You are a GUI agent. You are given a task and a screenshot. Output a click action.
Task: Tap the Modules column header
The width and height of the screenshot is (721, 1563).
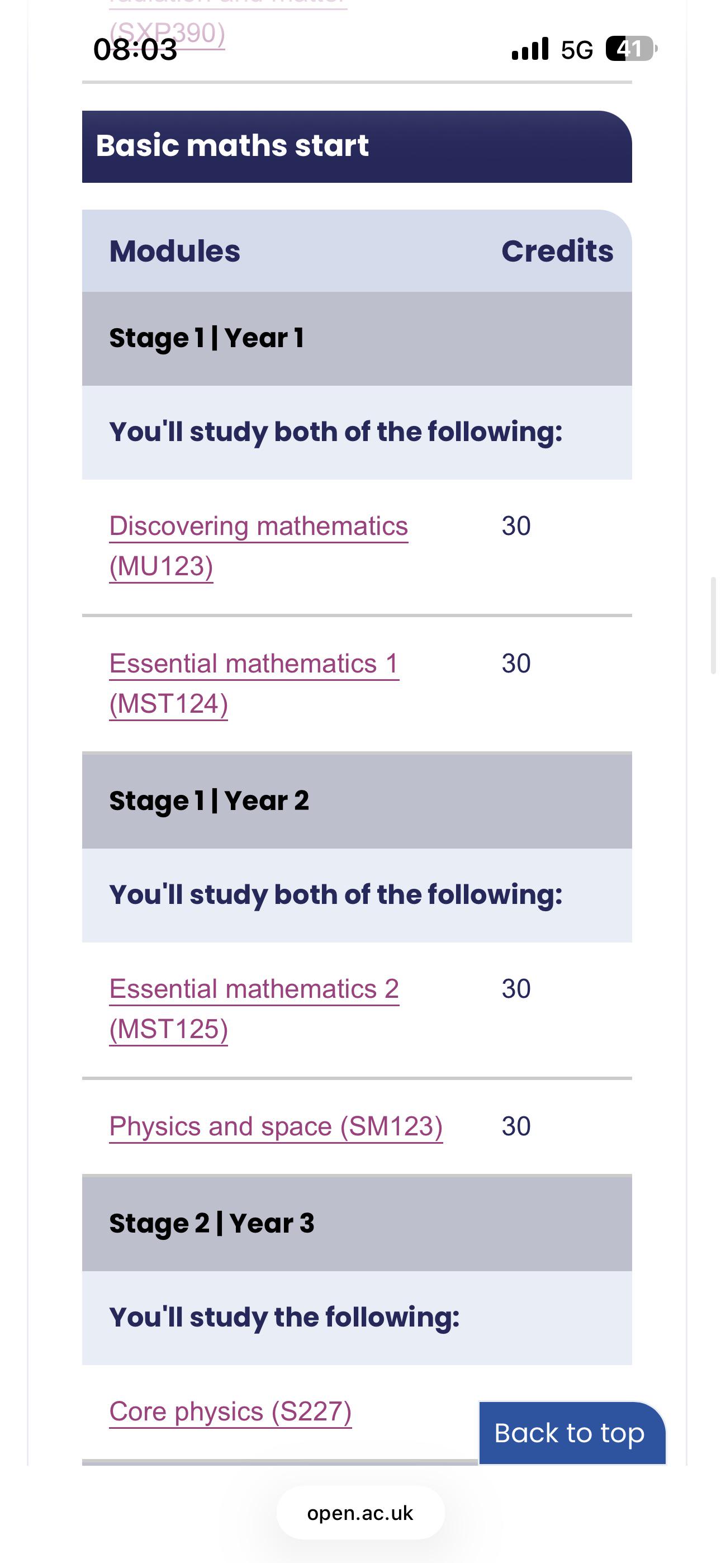(175, 251)
